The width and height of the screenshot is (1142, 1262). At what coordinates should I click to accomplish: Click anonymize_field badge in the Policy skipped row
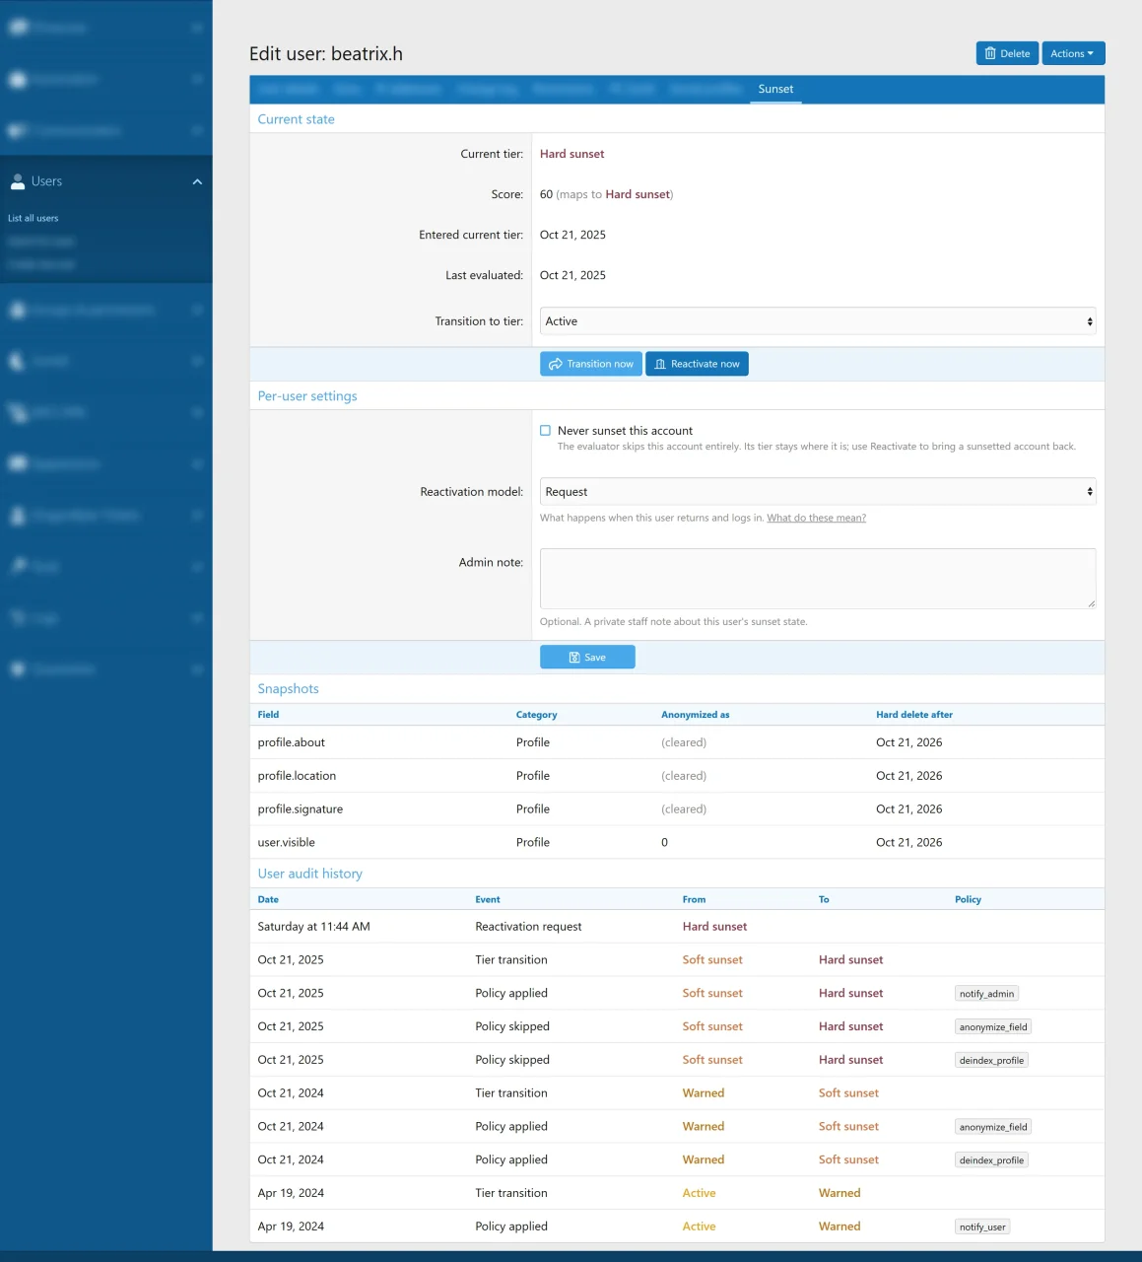point(993,1027)
